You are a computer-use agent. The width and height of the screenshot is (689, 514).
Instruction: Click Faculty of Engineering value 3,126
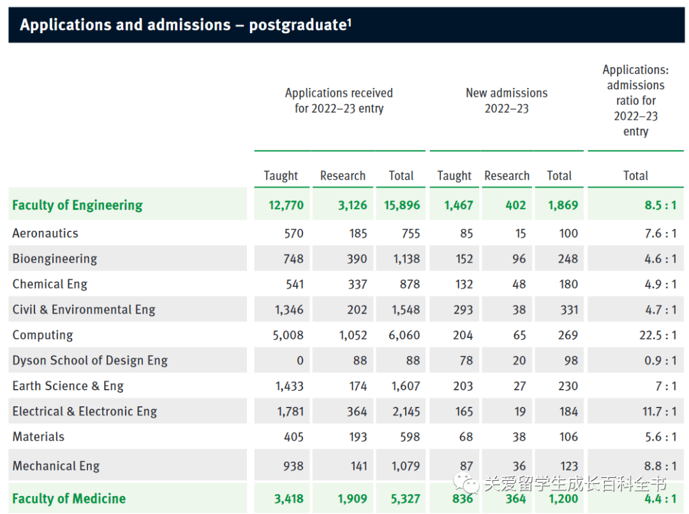[352, 205]
